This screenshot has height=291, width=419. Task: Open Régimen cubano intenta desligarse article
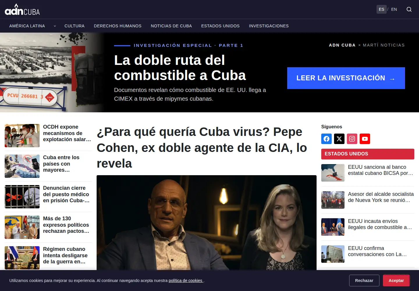click(65, 255)
